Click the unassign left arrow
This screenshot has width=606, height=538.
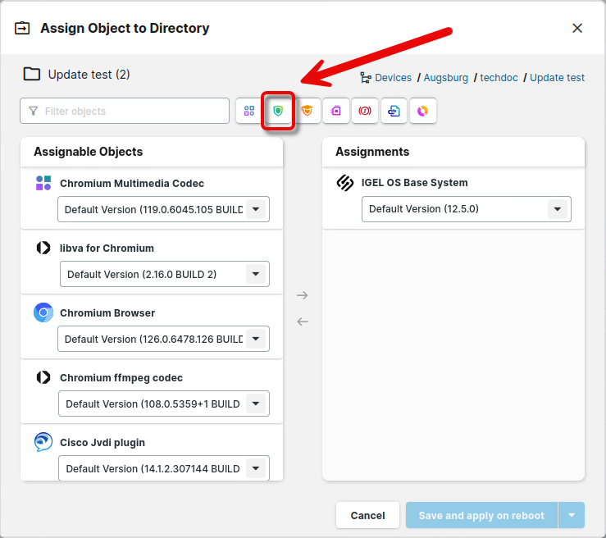click(303, 321)
